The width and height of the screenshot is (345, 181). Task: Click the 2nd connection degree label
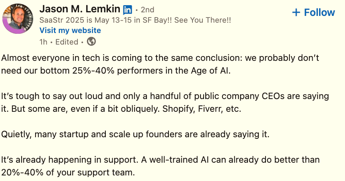pyautogui.click(x=147, y=10)
